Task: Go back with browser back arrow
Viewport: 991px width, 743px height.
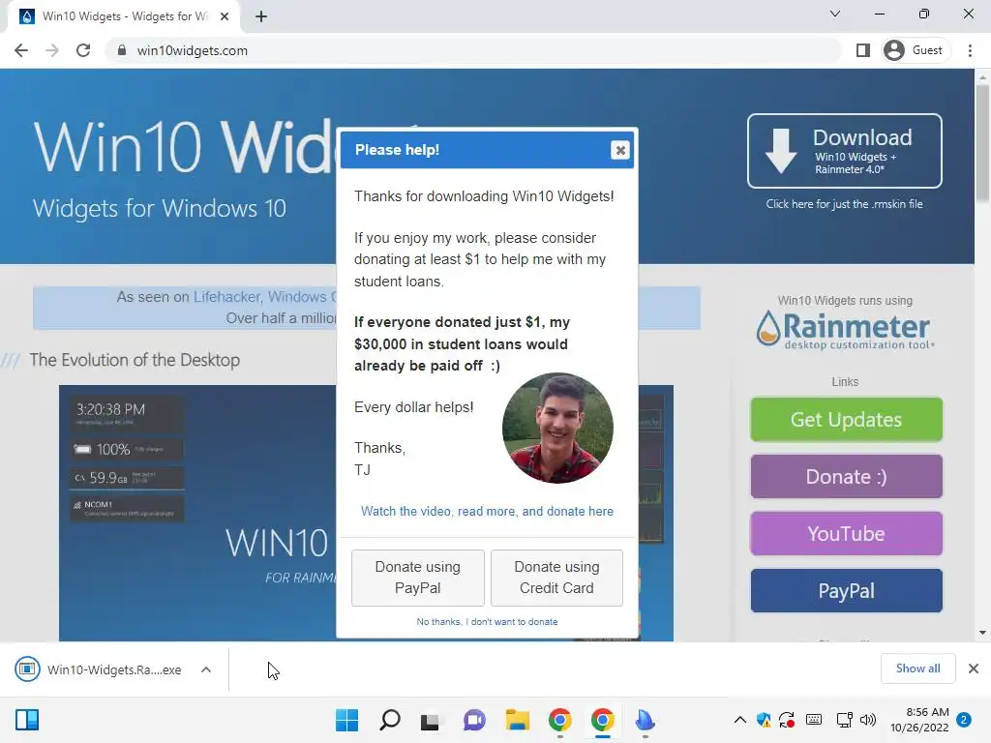Action: coord(21,50)
